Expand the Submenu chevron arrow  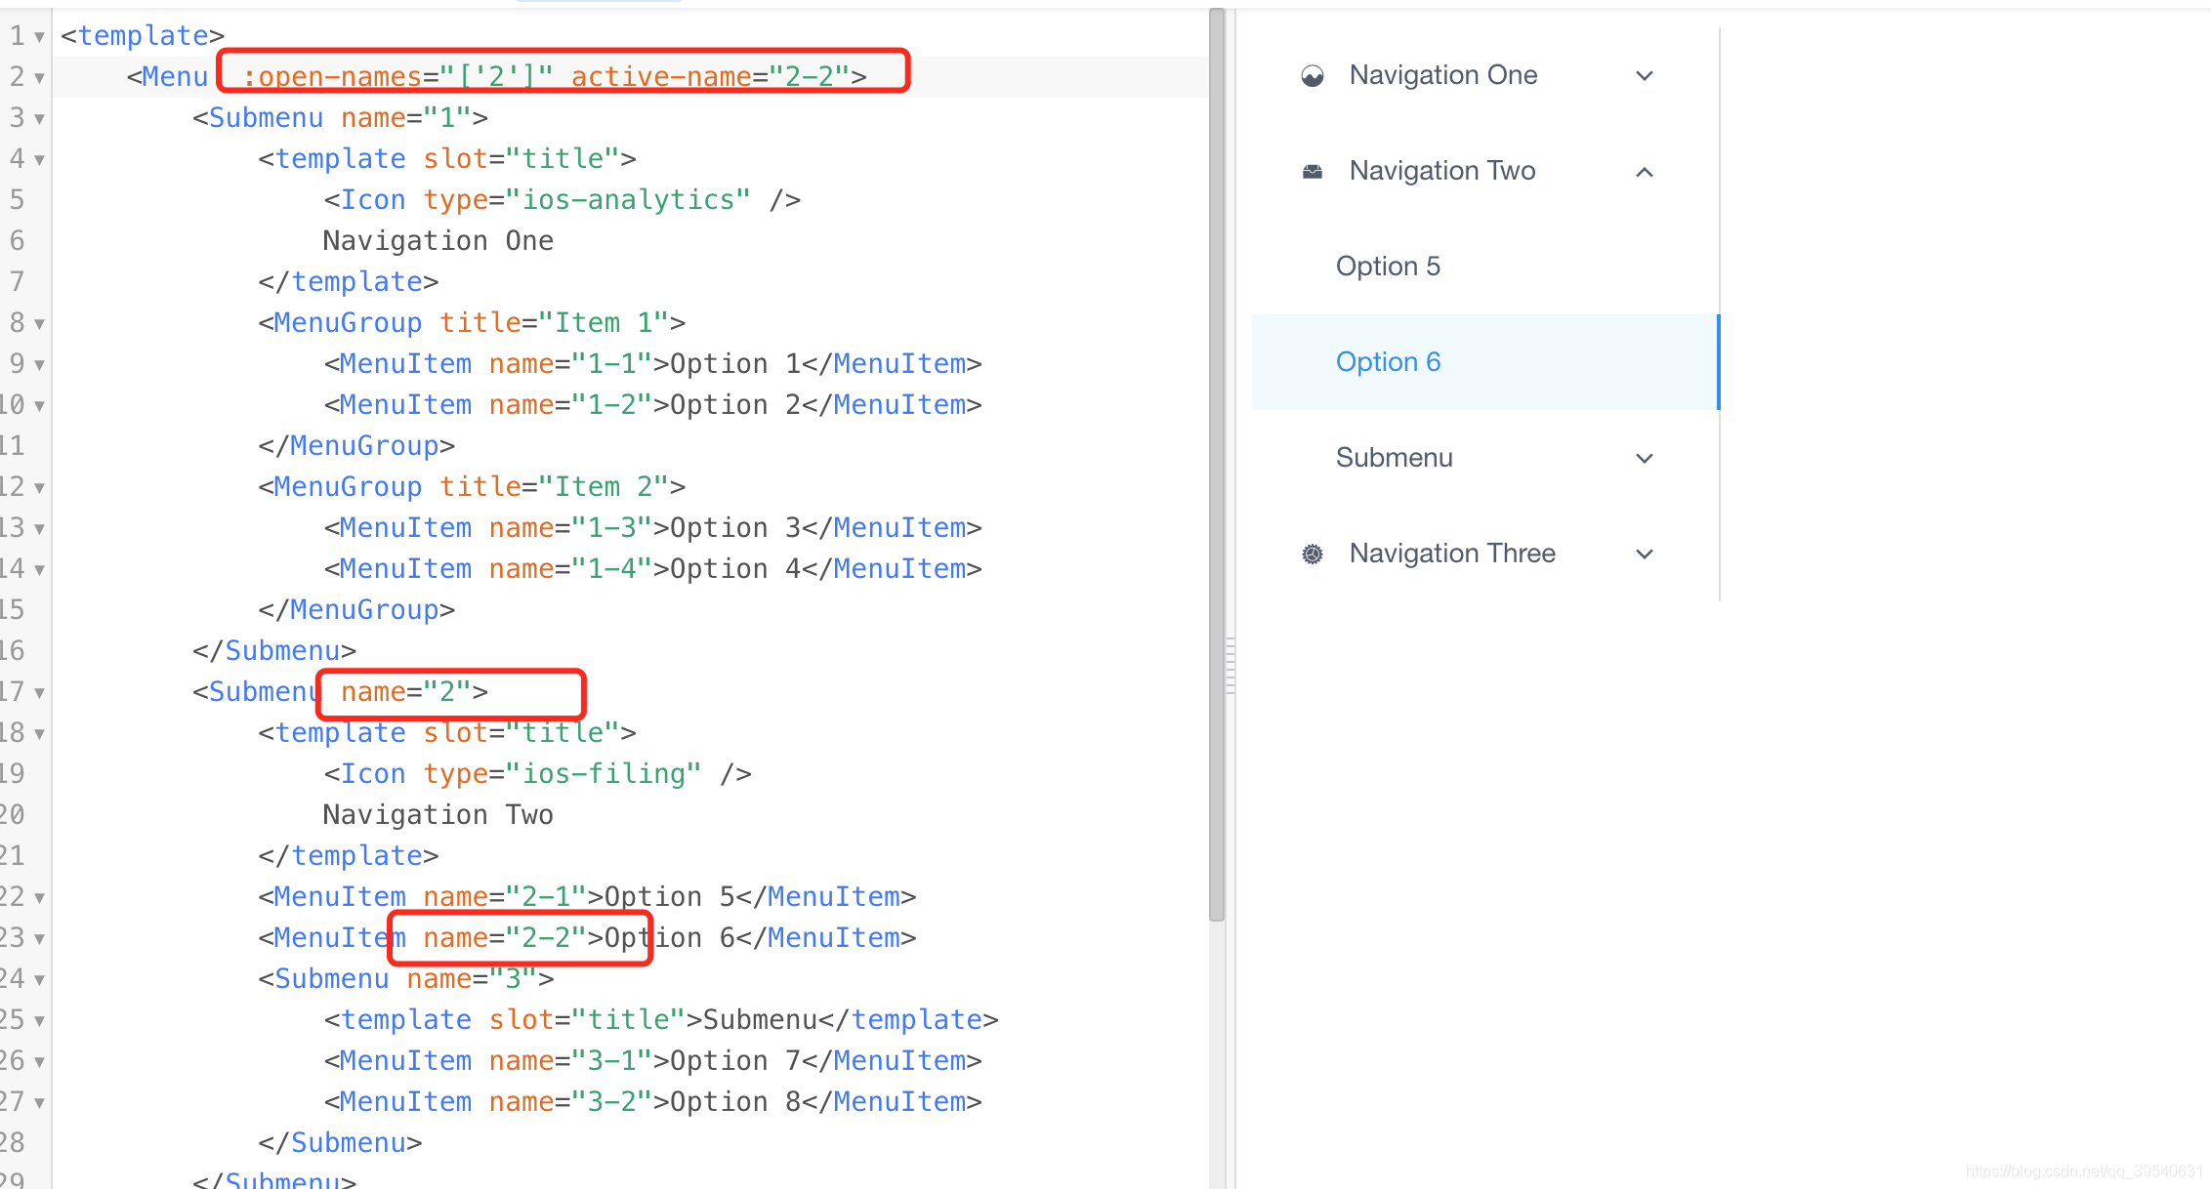1645,459
